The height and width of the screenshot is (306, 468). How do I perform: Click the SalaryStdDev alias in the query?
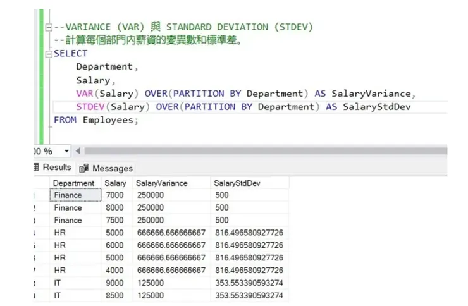click(x=377, y=107)
